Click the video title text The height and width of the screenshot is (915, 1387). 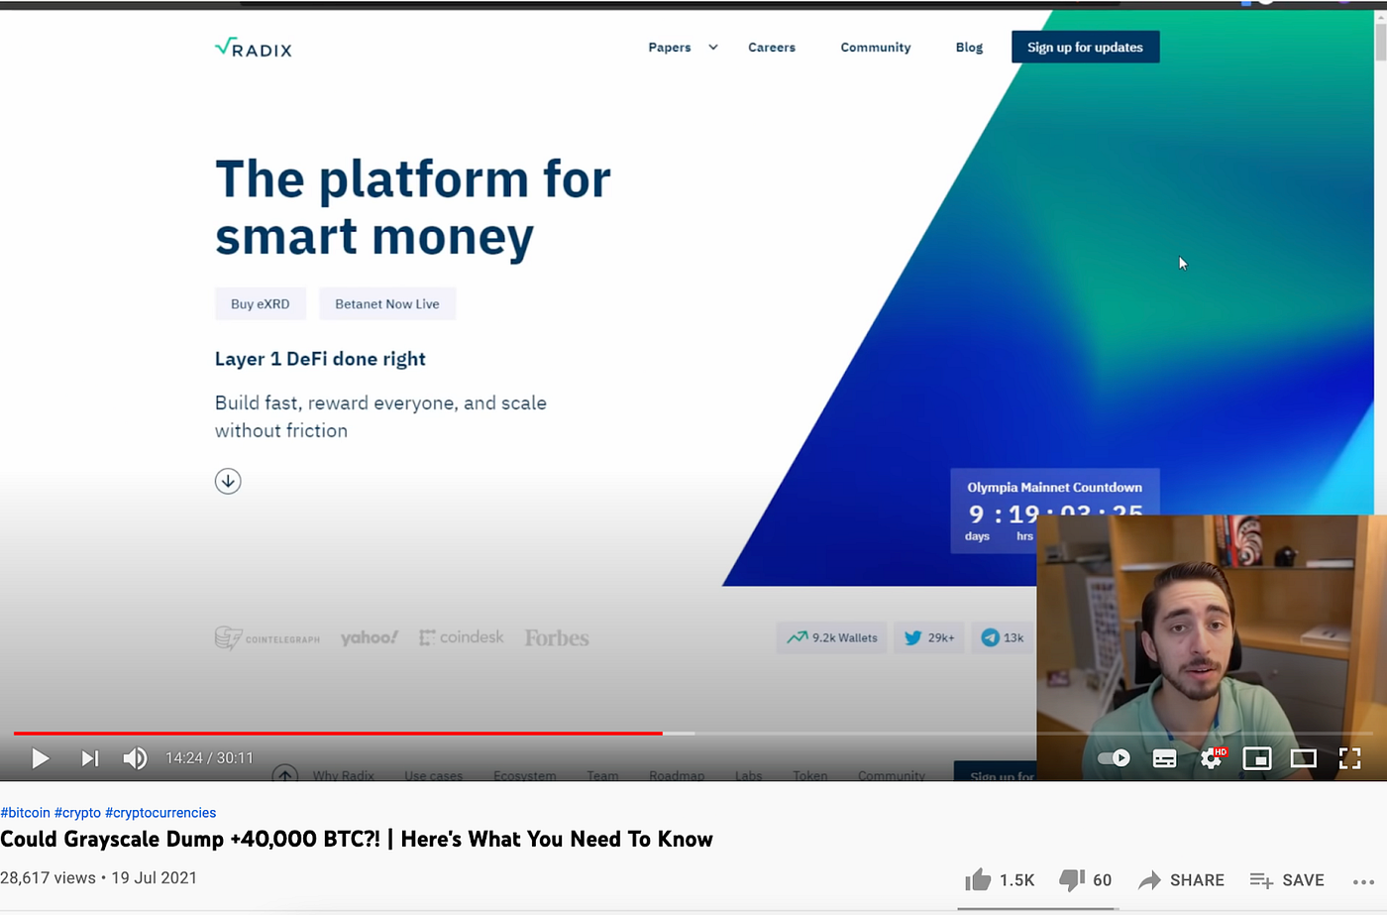pos(357,840)
